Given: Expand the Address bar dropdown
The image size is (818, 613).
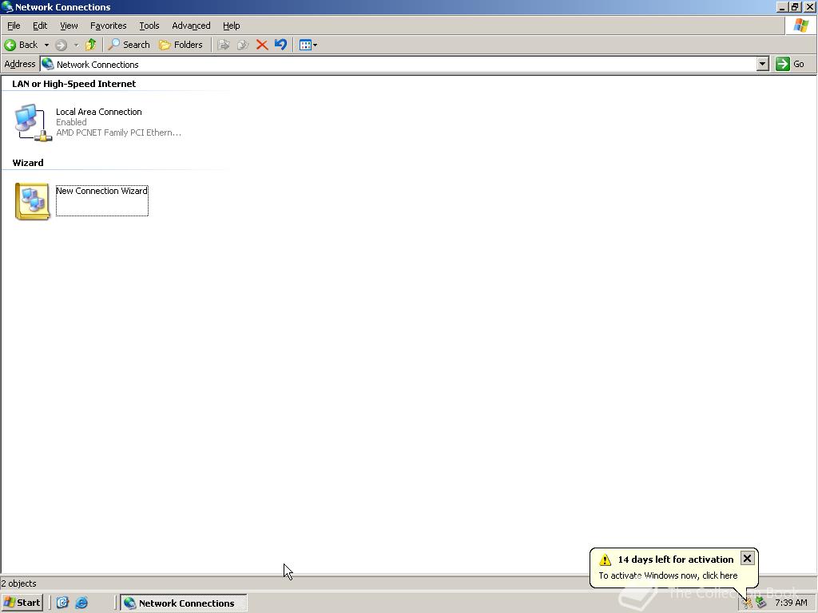Looking at the screenshot, I should 763,64.
